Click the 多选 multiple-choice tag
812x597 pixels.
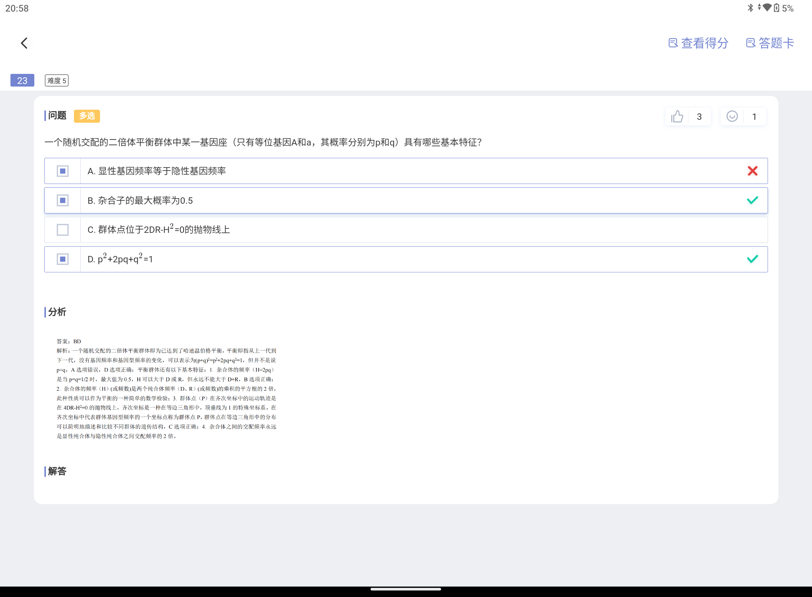point(87,116)
